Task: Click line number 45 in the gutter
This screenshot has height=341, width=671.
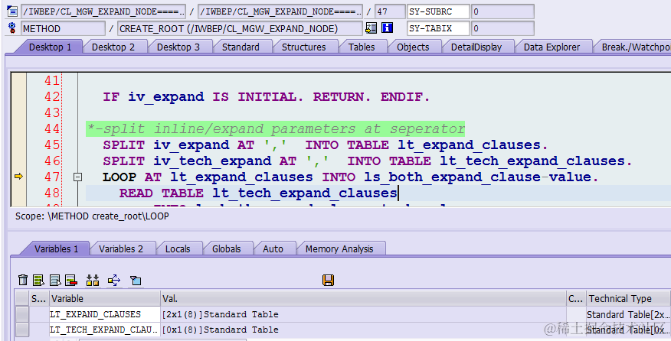Action: click(x=52, y=145)
